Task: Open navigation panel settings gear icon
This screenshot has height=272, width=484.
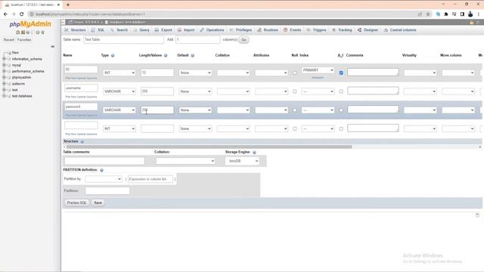Action: [37, 32]
